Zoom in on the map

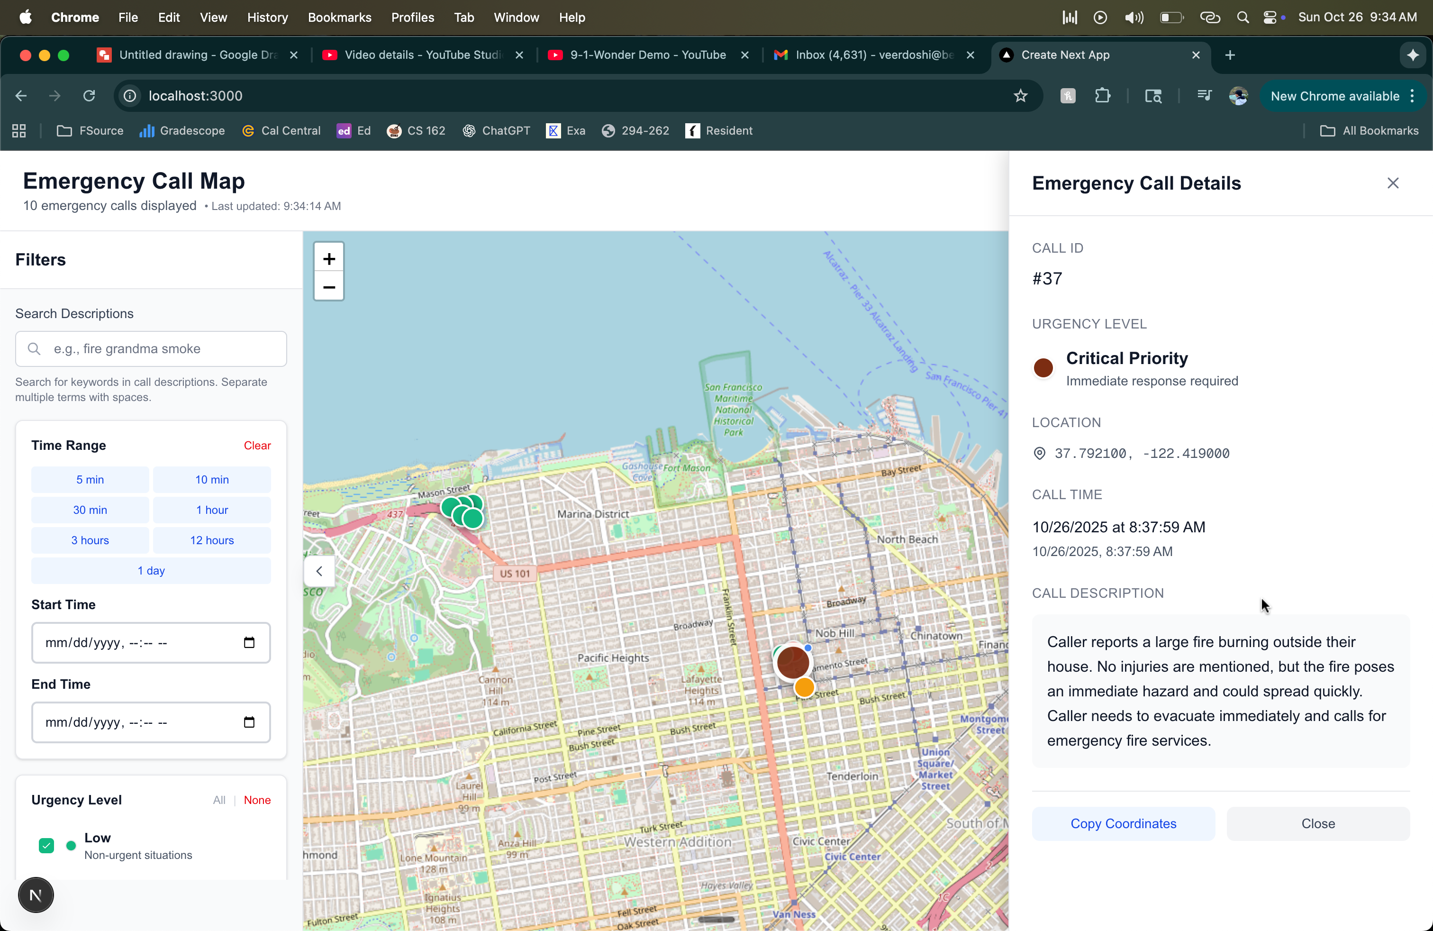(x=329, y=259)
